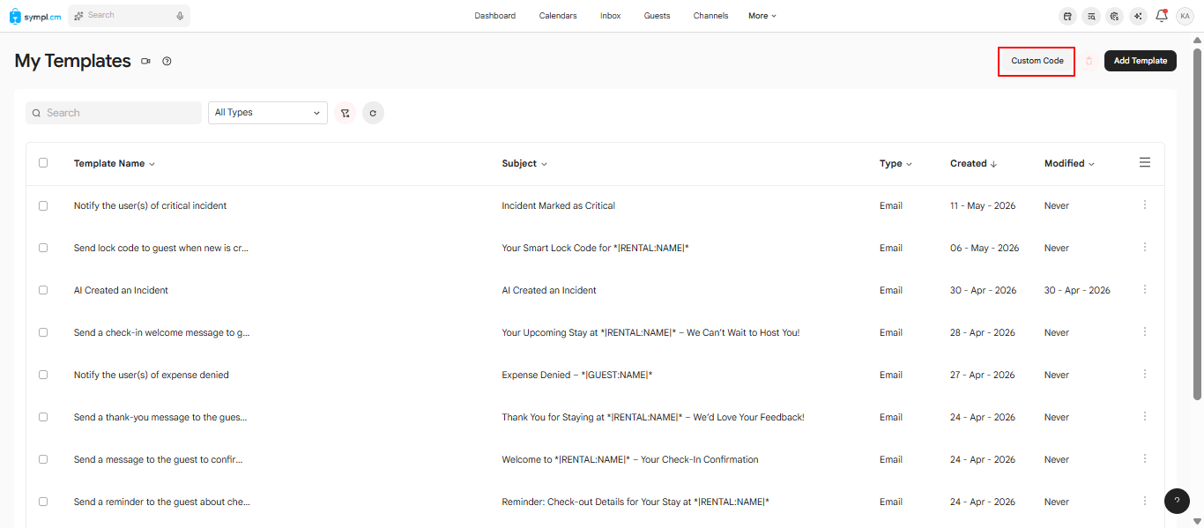This screenshot has width=1204, height=528.
Task: Open row options for Check-In Confirmation template
Action: pos(1145,458)
